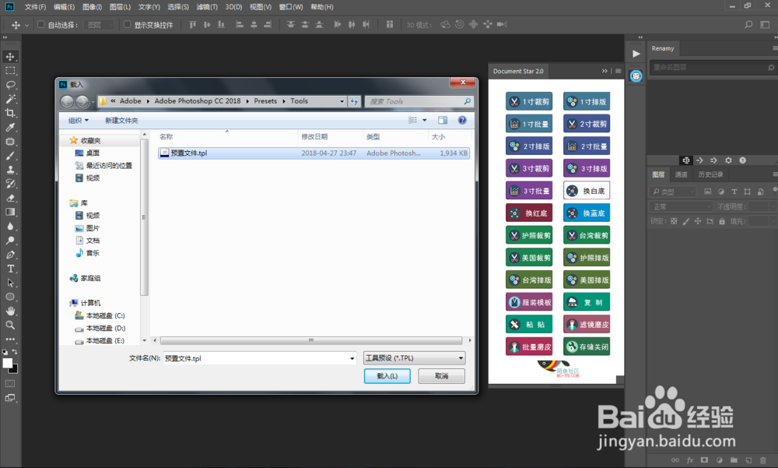Click the refresh button beside address bar

(354, 101)
